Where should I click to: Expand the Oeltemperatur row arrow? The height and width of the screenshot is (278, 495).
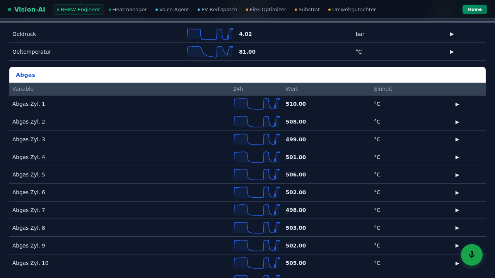tap(452, 52)
